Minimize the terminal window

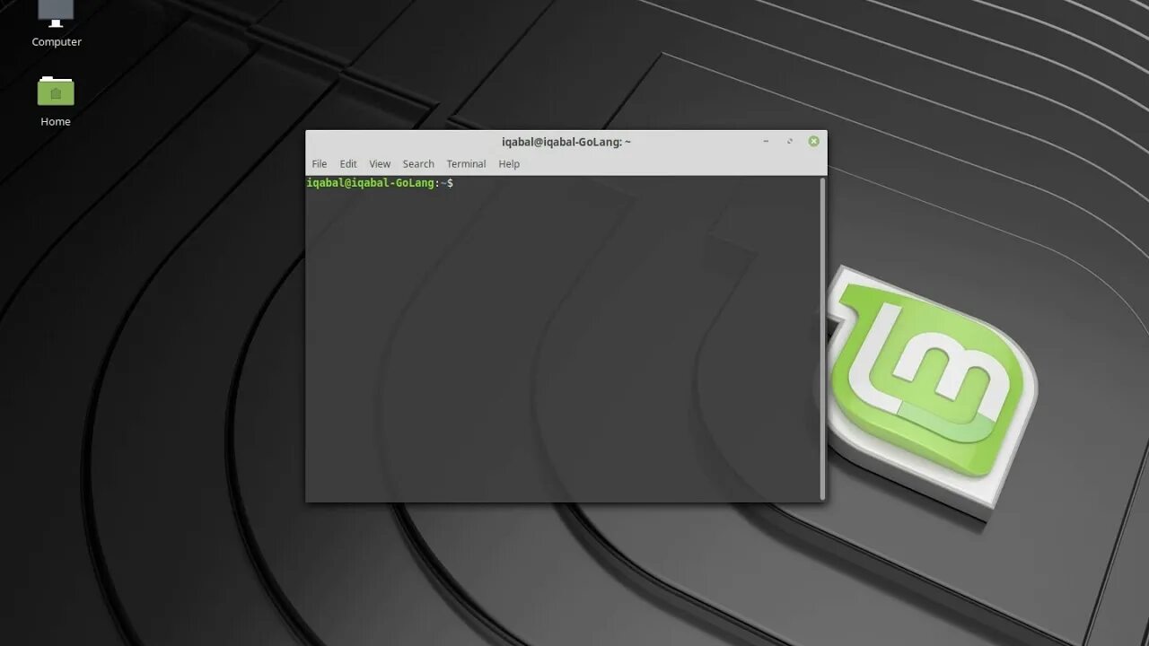(766, 141)
